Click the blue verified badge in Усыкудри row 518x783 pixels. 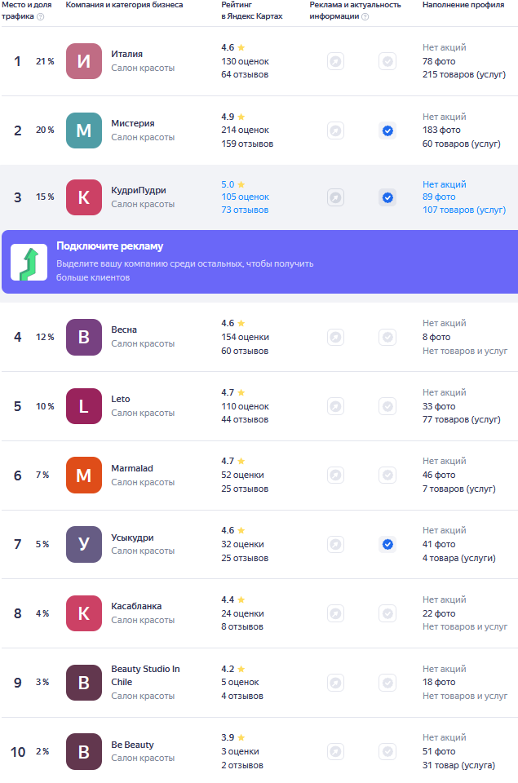(x=387, y=544)
